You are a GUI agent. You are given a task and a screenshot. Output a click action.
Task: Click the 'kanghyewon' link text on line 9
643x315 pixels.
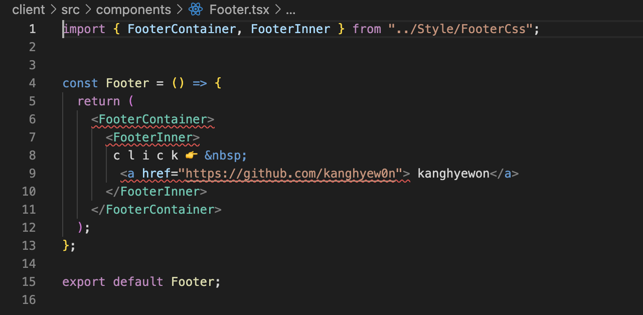tap(453, 174)
